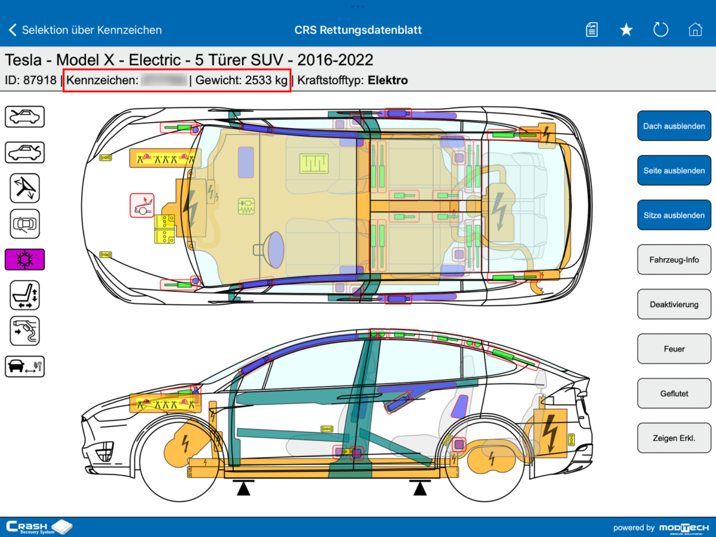Screen dimensions: 716x537
Task: Select the keyless car key distance icon
Action: coord(24,366)
